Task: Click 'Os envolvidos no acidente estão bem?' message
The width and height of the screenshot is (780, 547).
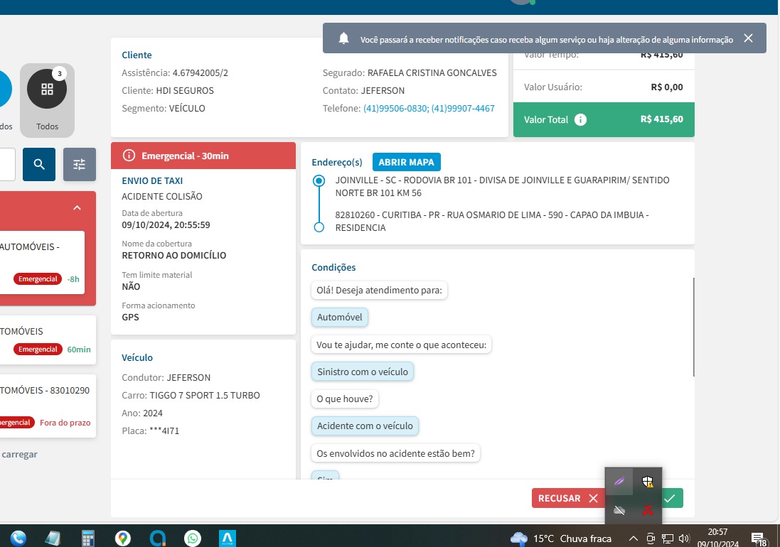Action: click(x=395, y=454)
